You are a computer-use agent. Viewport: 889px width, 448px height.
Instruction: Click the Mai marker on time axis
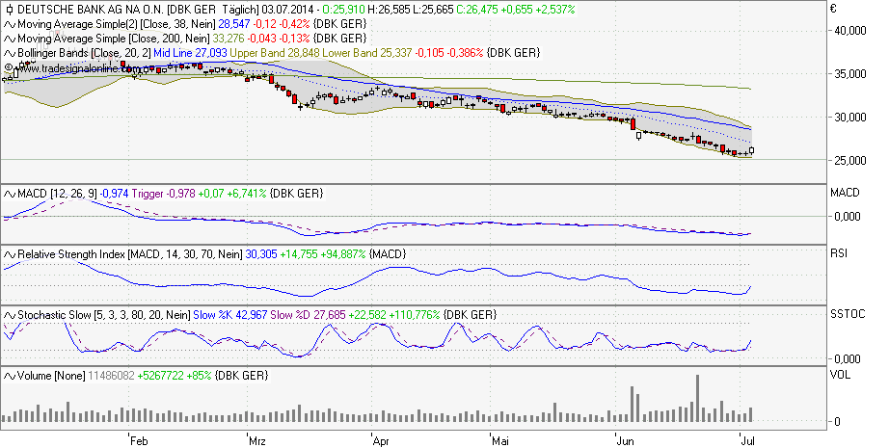coord(500,440)
